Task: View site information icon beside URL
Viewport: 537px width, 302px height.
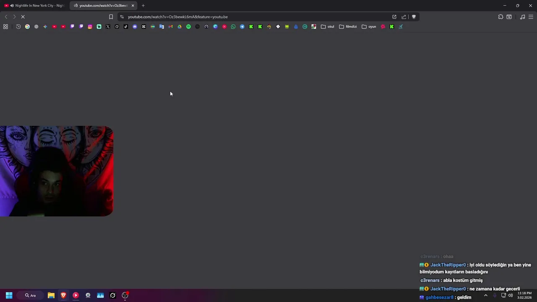Action: 122,17
